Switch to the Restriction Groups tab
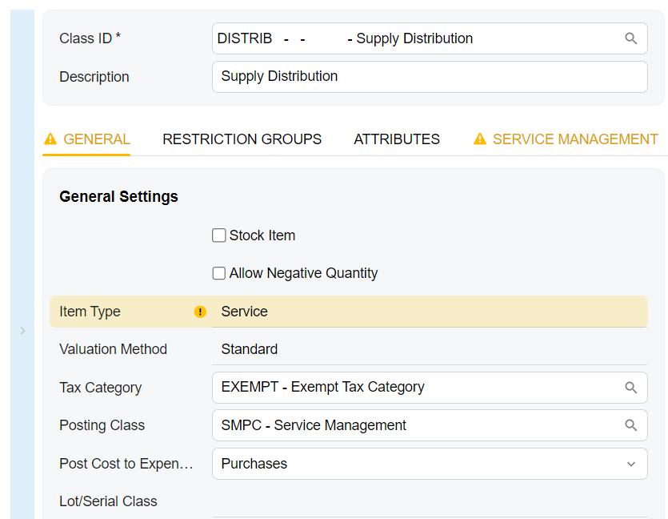The image size is (668, 519). (x=242, y=139)
